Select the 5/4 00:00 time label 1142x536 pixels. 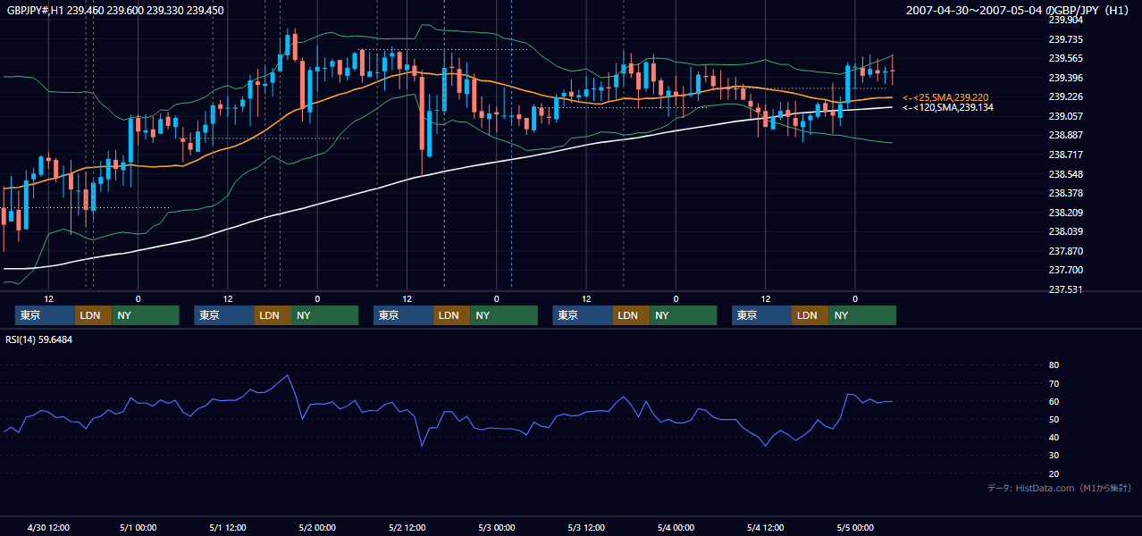point(676,528)
